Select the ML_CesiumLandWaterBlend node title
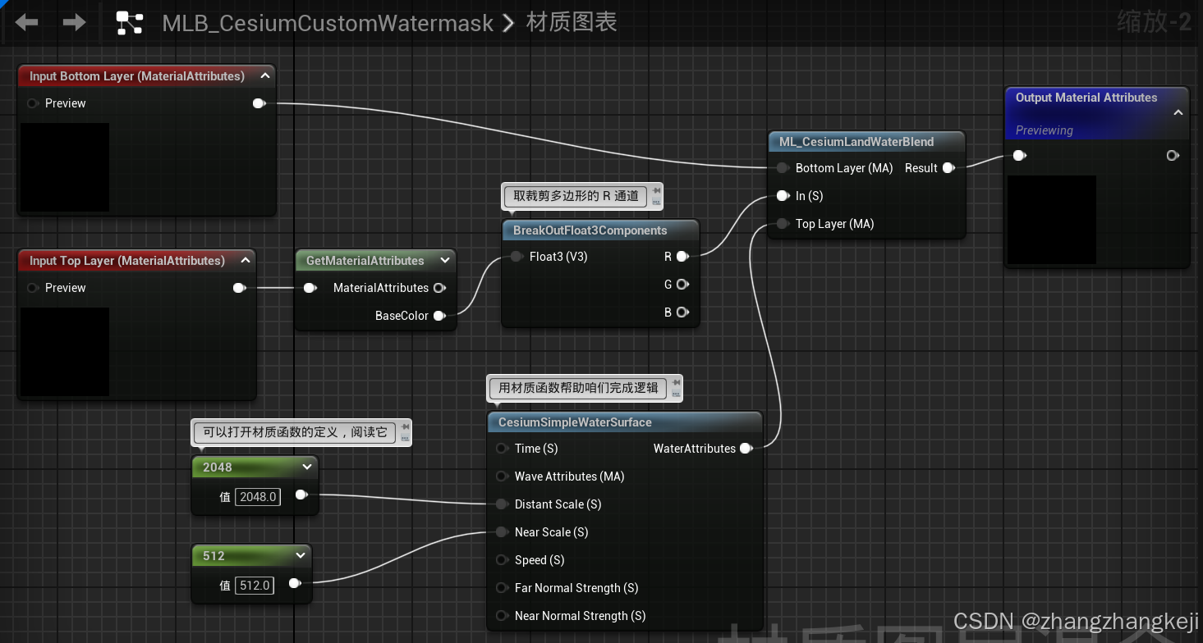This screenshot has width=1203, height=643. 856,142
